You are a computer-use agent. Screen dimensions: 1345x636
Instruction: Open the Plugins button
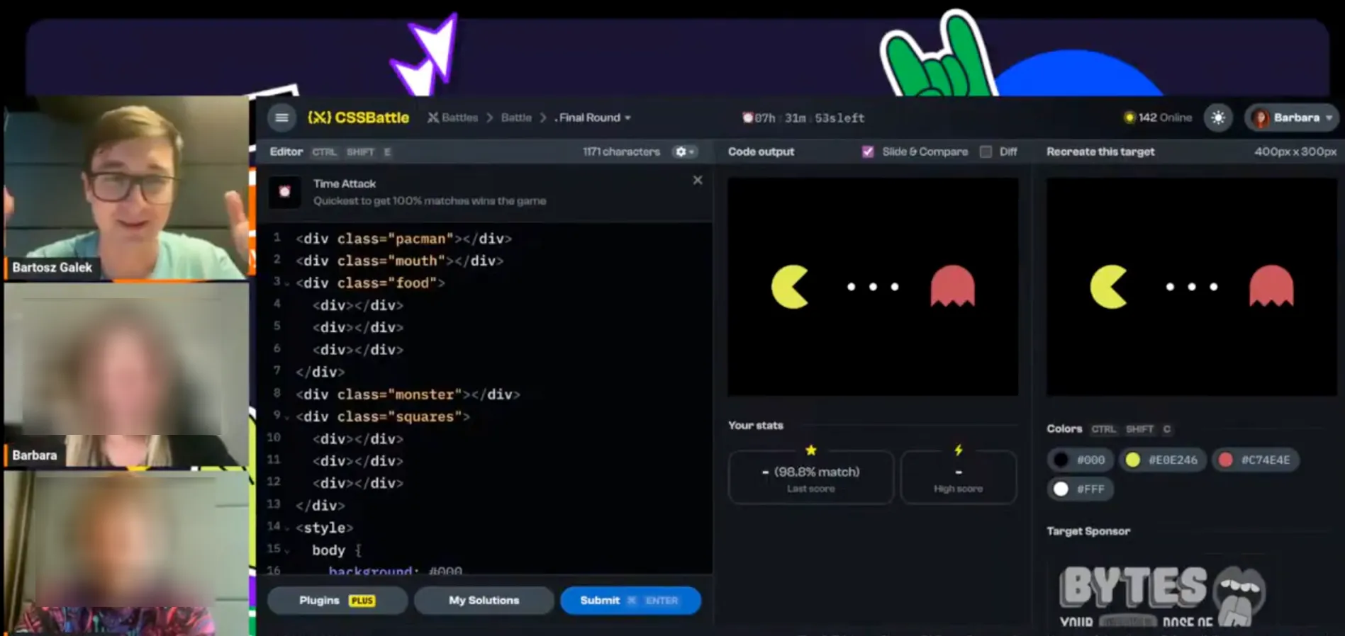(x=337, y=601)
